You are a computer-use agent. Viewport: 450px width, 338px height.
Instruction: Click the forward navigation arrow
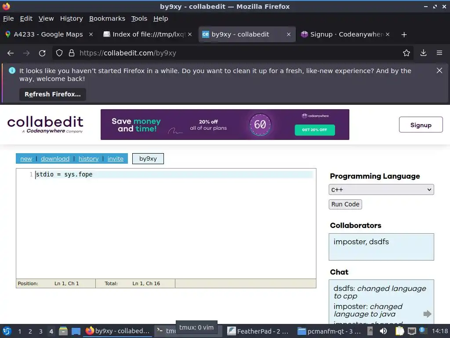(x=26, y=53)
